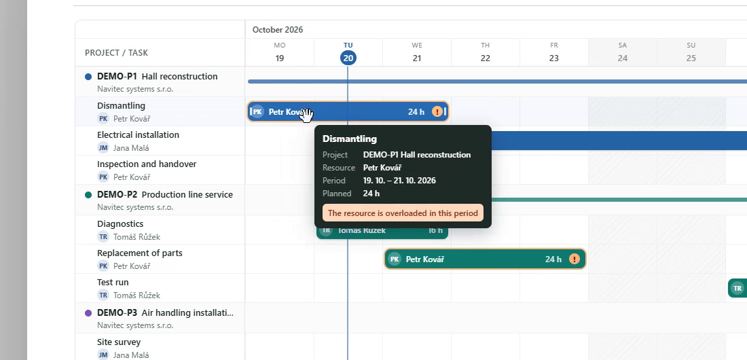Viewport: 747px width, 360px height.
Task: Click the Dismantling title in the tooltip
Action: pos(350,139)
